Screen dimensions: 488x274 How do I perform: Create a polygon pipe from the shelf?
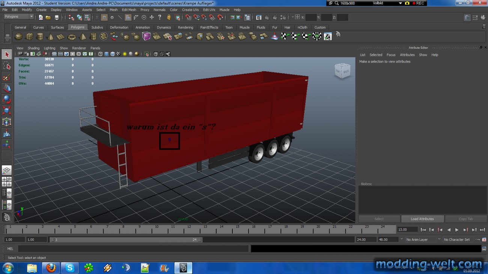93,36
